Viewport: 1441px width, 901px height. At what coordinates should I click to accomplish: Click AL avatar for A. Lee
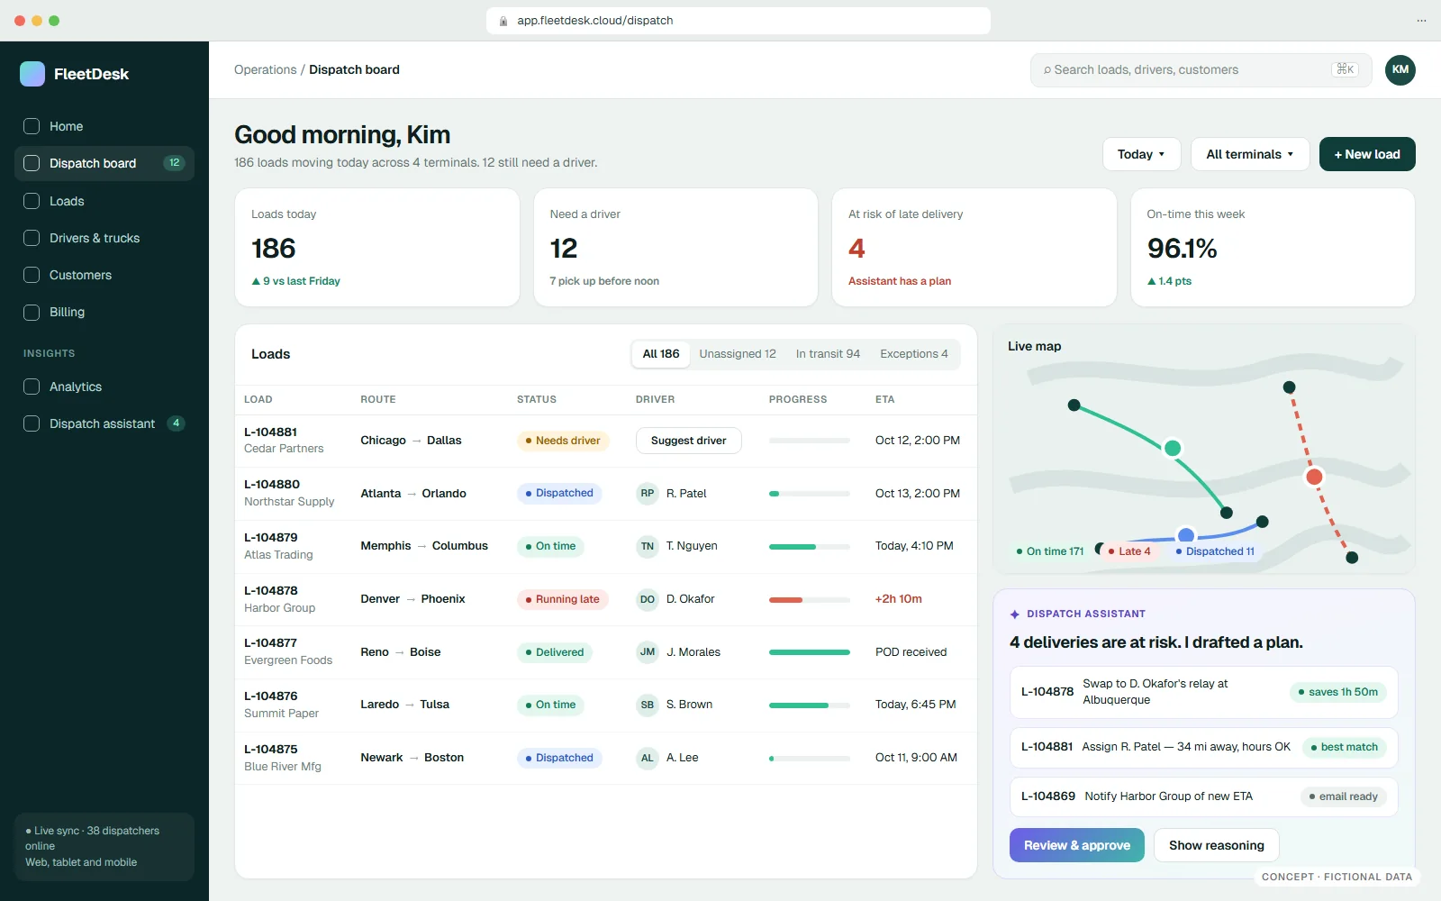tap(648, 758)
